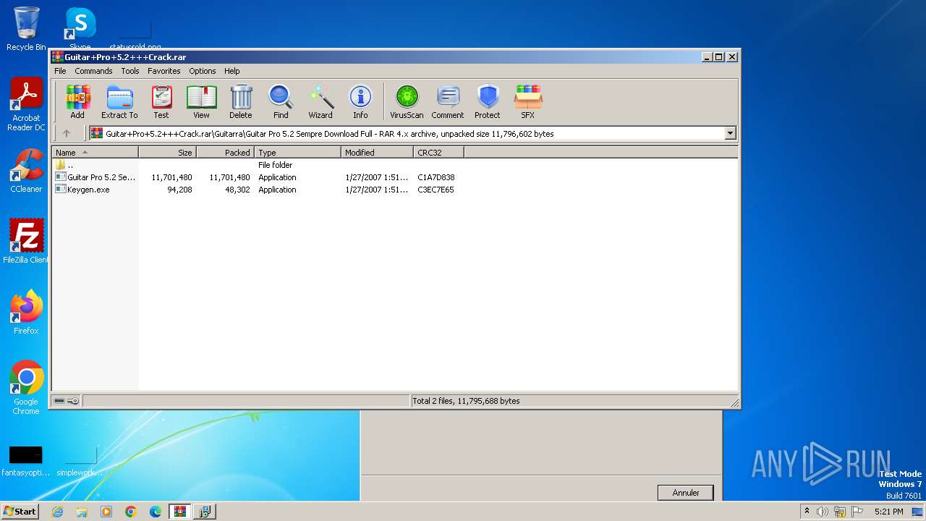Open the View tool
Image resolution: width=926 pixels, height=521 pixels.
(x=201, y=101)
